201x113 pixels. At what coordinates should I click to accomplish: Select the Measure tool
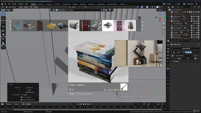(x=3, y=43)
